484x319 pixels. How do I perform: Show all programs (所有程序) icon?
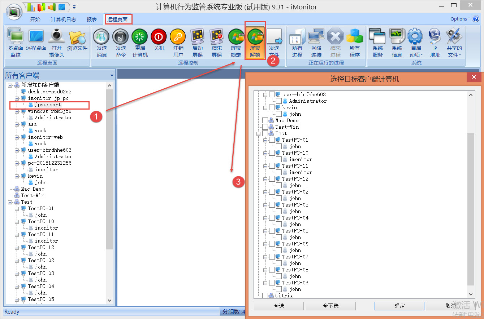click(x=355, y=43)
